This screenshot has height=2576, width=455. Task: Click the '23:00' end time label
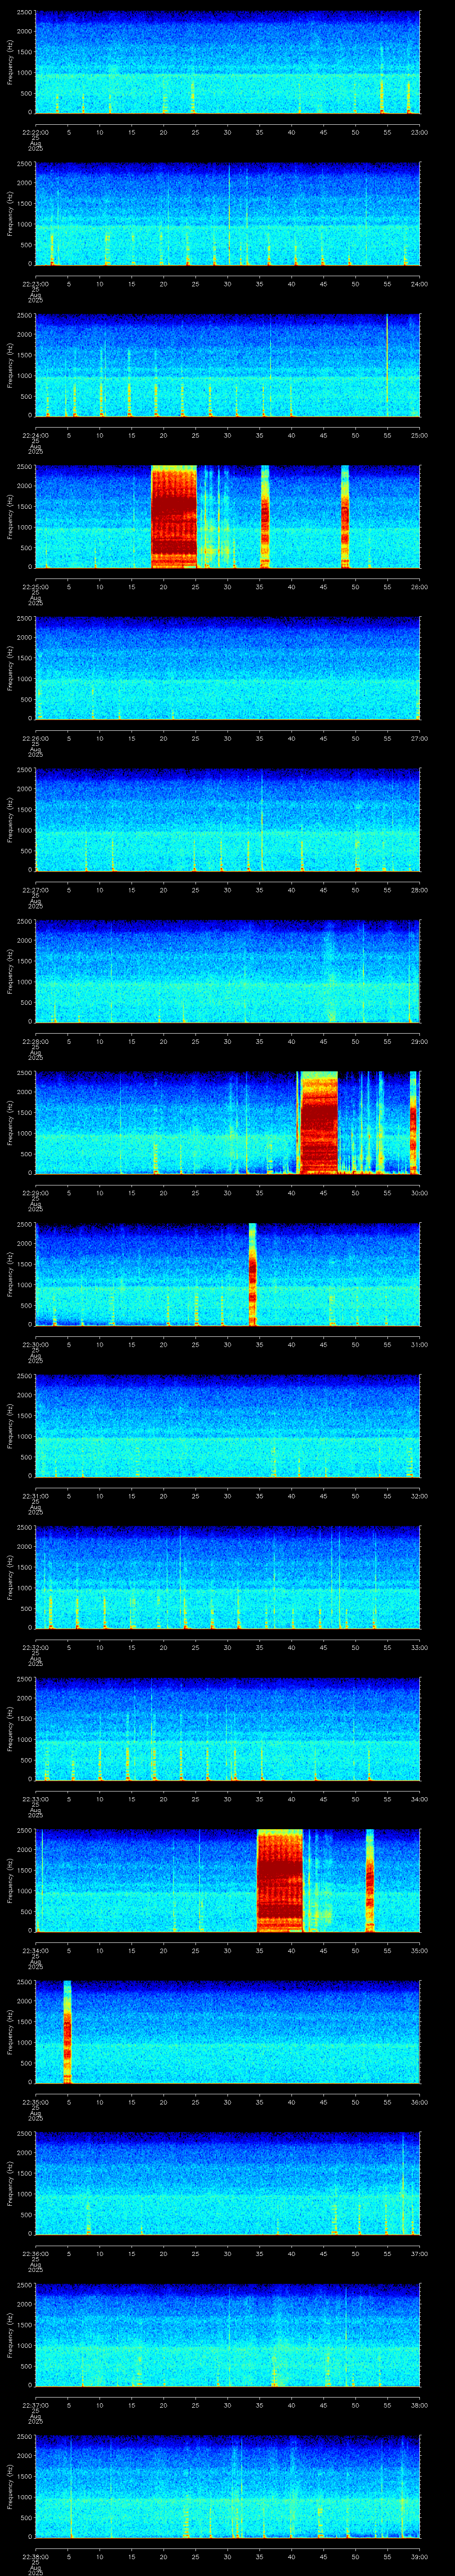click(x=420, y=131)
